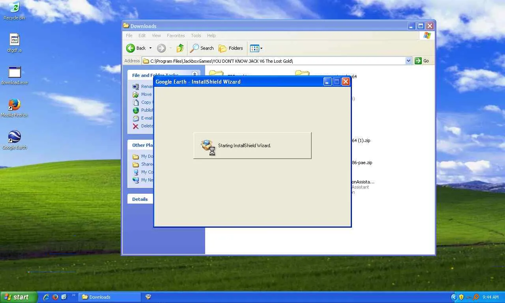
Task: Select the file ending in 86-pae.zip
Action: 362,163
